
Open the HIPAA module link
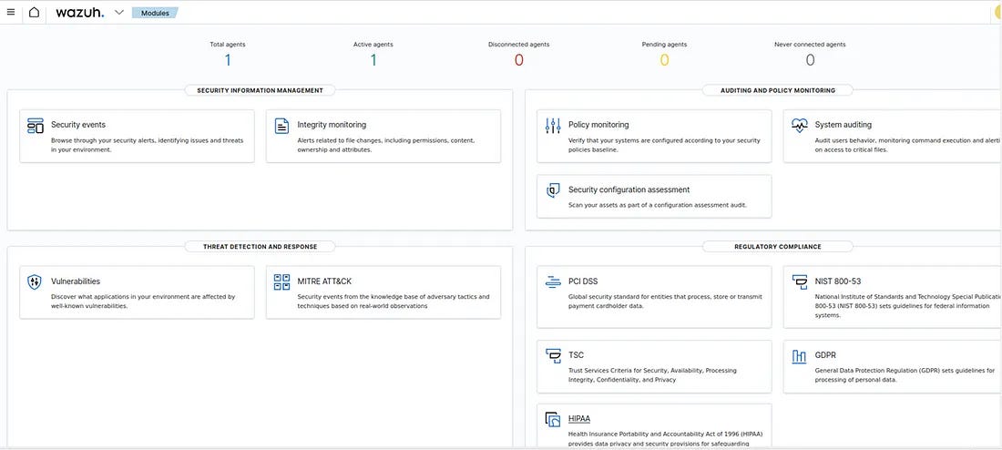pos(579,419)
